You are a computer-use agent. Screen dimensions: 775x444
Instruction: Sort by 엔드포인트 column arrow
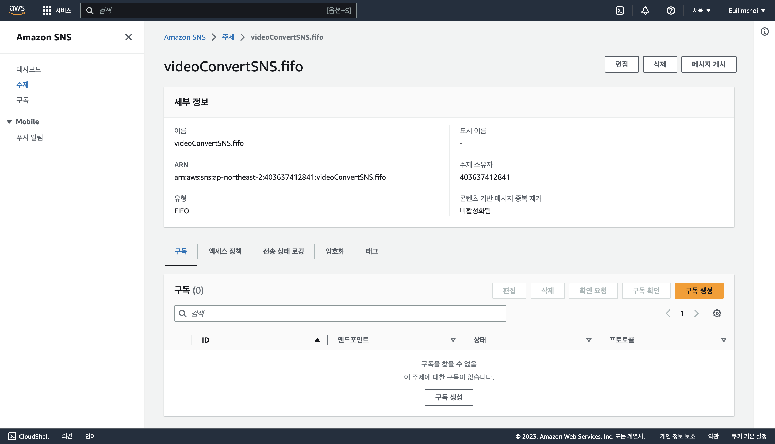453,340
